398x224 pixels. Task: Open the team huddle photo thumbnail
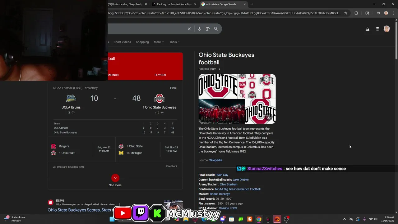[x=221, y=111]
